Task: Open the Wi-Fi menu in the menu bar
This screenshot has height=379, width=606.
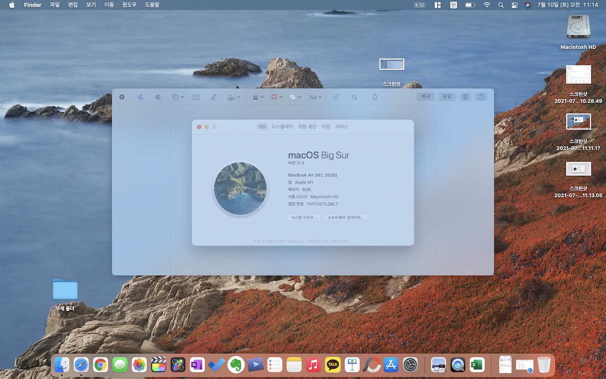Action: coord(487,5)
